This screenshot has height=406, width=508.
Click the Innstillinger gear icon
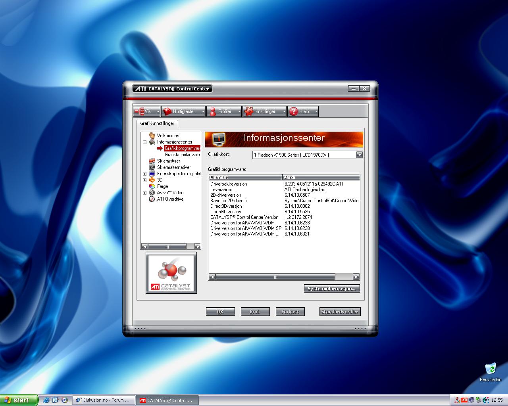pyautogui.click(x=249, y=111)
